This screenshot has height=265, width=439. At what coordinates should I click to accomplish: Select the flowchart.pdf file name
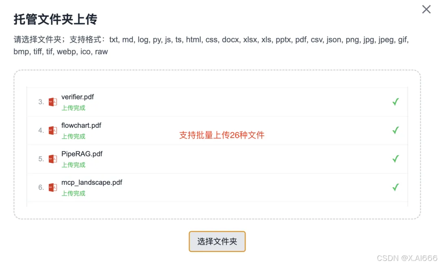[81, 125]
